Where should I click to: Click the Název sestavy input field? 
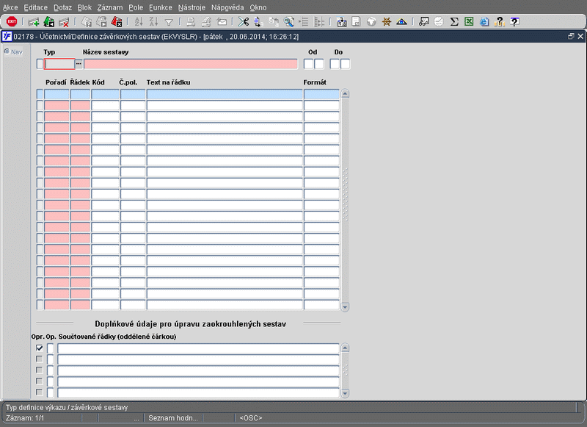click(x=191, y=64)
